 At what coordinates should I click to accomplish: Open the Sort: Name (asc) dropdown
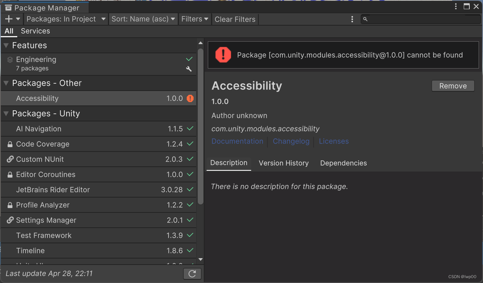[x=143, y=19]
